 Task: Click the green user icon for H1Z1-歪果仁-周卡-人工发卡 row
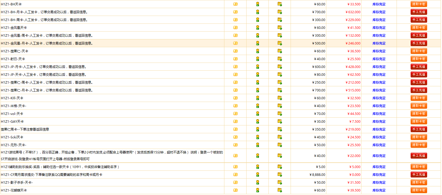258,82
